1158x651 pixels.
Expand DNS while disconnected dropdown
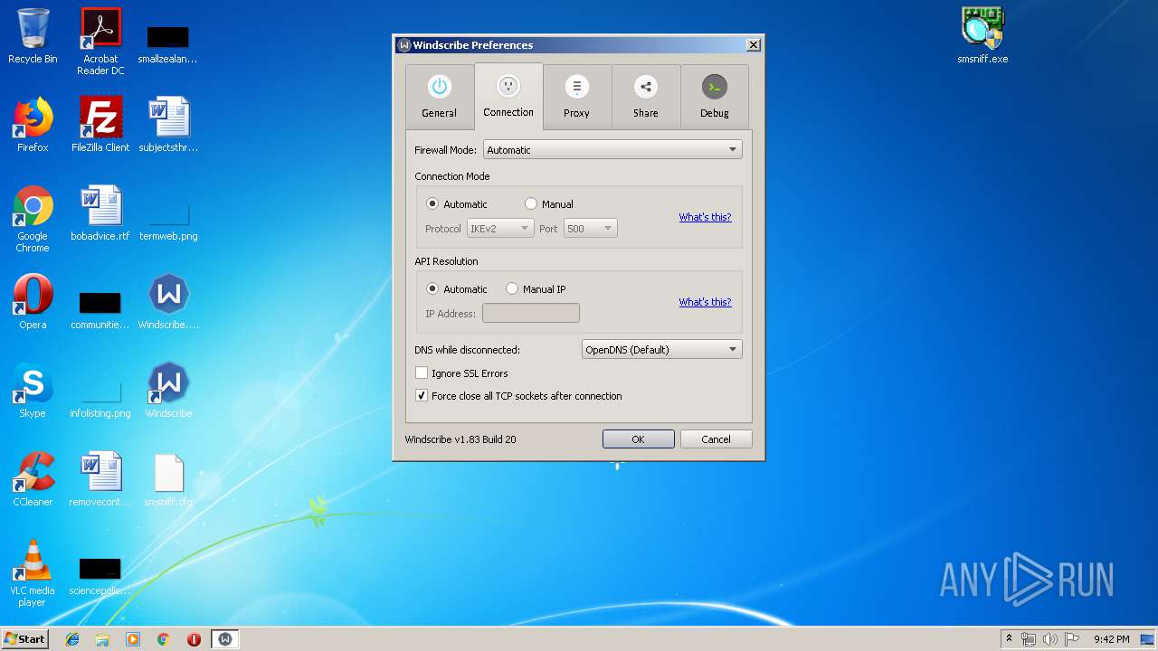661,350
